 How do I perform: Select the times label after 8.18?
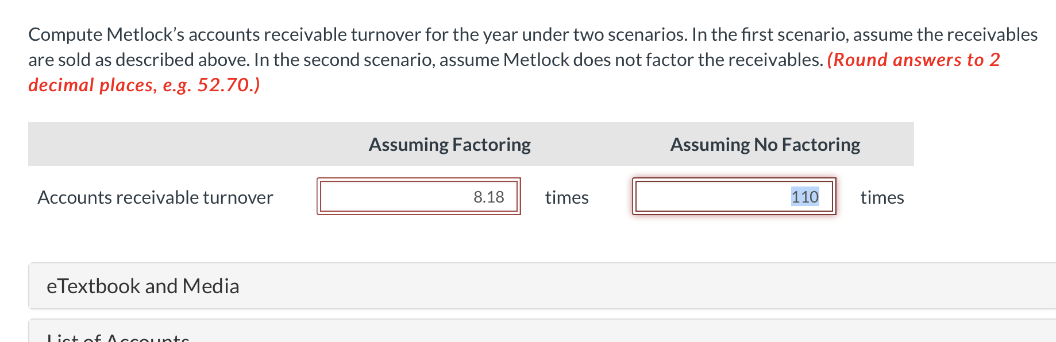click(x=566, y=197)
